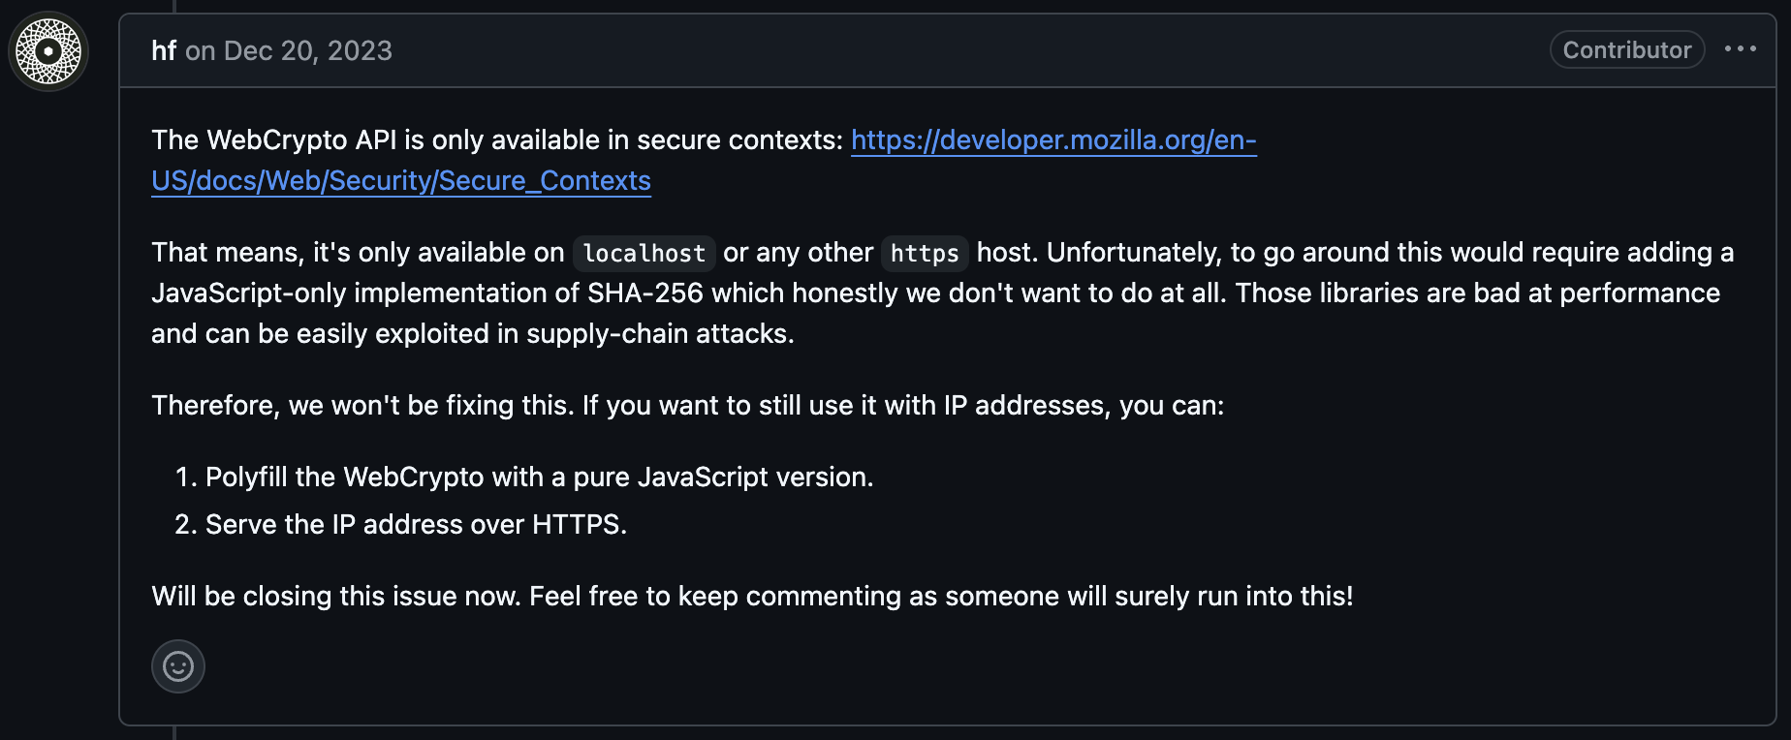Open the Mozilla Secure Contexts documentation link
The image size is (1791, 740).
pyautogui.click(x=1053, y=140)
